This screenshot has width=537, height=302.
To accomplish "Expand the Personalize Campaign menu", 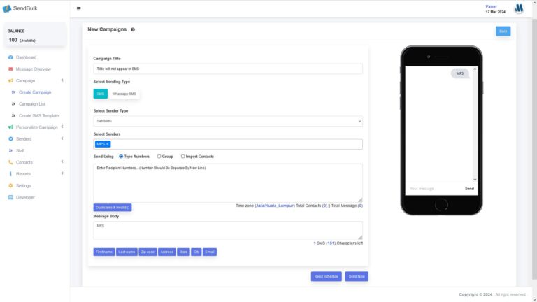I will [x=62, y=127].
